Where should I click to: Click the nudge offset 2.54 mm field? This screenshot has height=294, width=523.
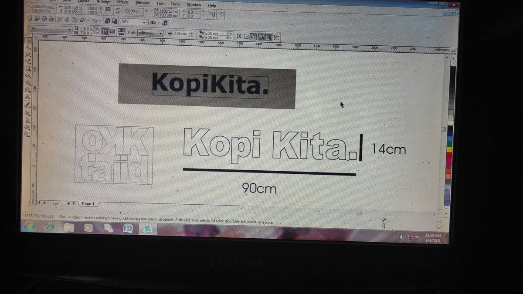181,34
